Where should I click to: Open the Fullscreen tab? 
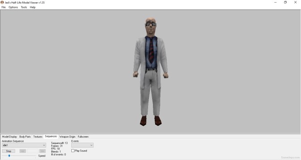pyautogui.click(x=83, y=136)
